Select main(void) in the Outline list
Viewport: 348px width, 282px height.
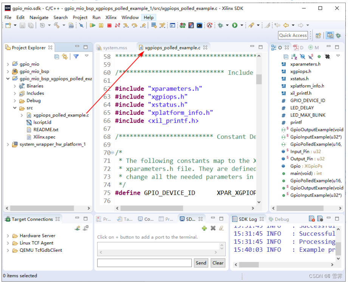306,174
